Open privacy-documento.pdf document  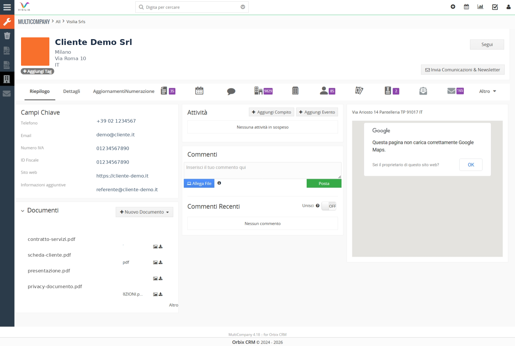55,286
